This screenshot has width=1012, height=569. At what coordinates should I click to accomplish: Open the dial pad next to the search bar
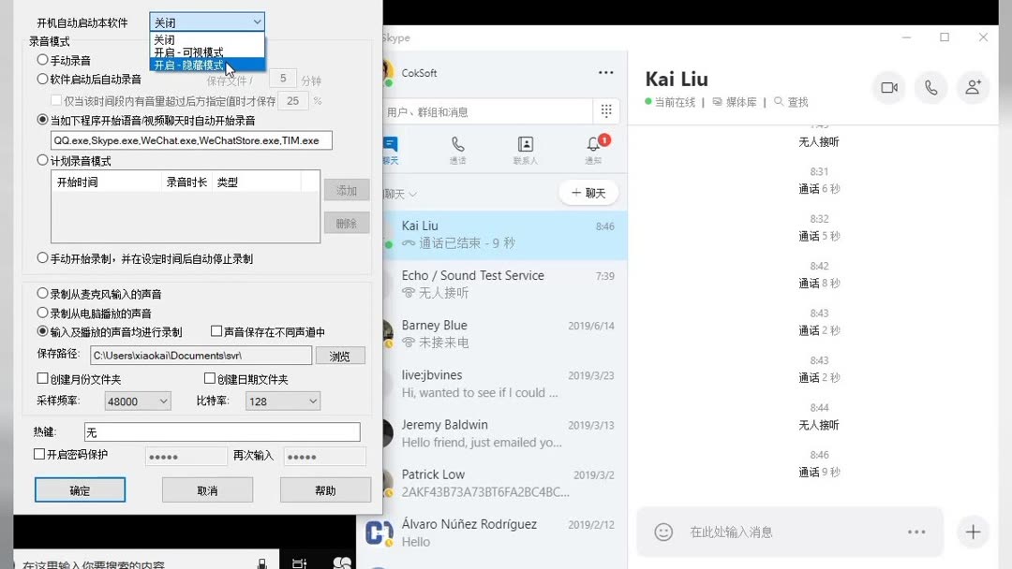click(x=606, y=109)
